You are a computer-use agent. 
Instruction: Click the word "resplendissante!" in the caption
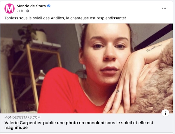click(111, 18)
